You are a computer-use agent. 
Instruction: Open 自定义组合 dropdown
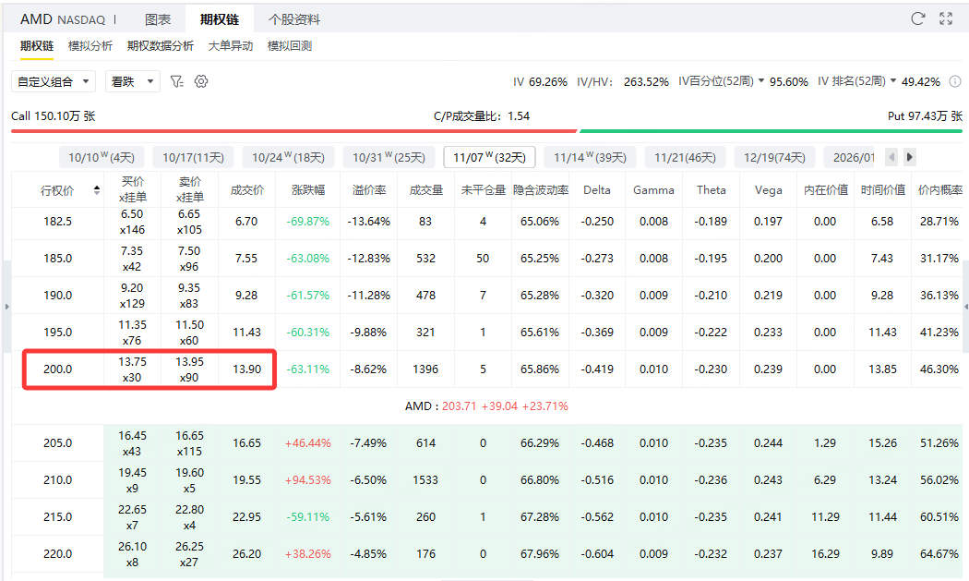[x=54, y=81]
